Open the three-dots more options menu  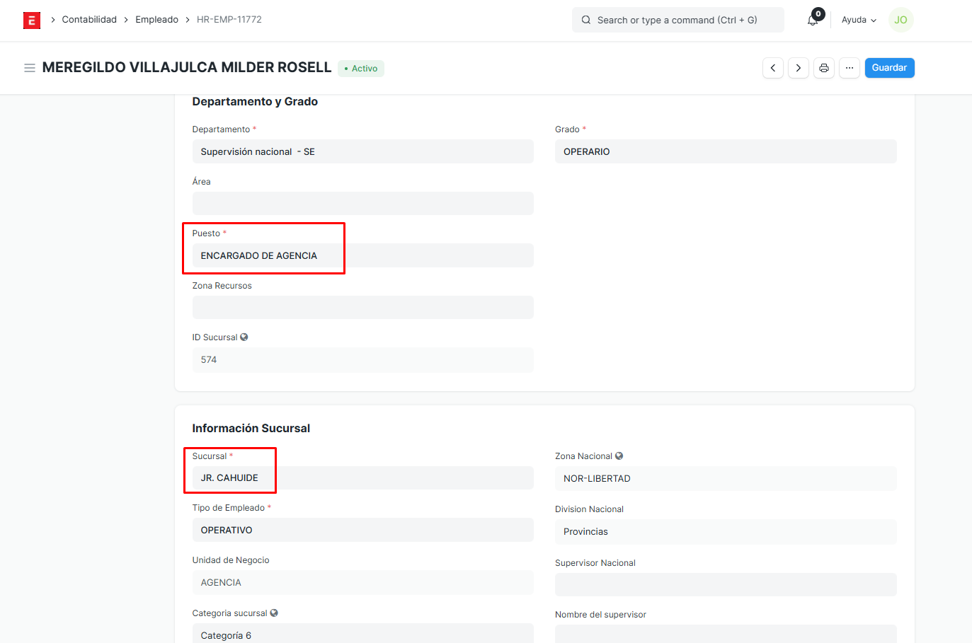[850, 68]
